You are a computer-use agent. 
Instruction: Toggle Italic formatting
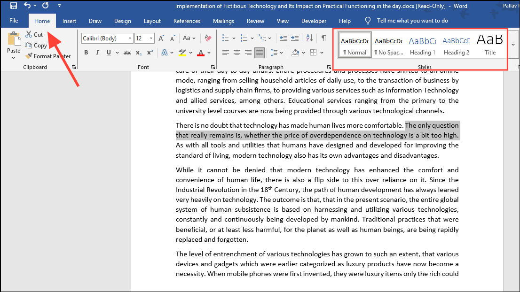(x=97, y=52)
